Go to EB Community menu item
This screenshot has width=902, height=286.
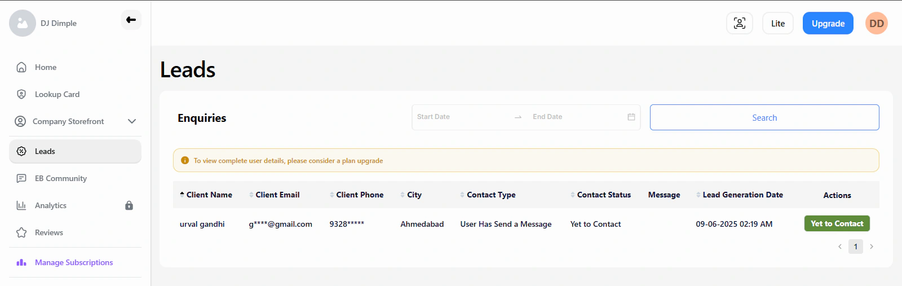click(x=60, y=178)
